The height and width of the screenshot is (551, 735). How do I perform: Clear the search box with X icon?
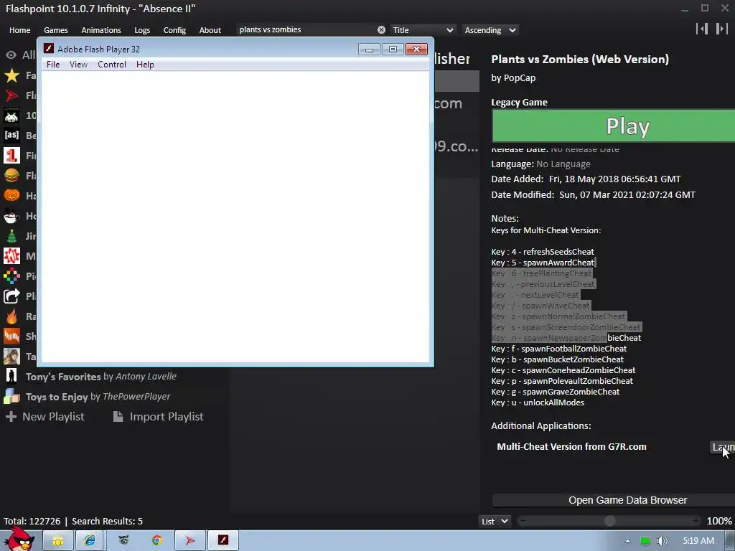(x=382, y=30)
